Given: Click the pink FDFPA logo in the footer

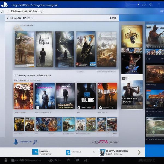Looking at the screenshot, I should (x=99, y=142).
